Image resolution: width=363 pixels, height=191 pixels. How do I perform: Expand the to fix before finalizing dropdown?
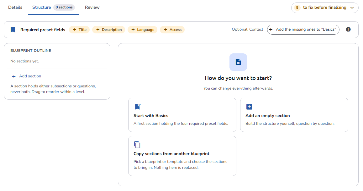324,7
